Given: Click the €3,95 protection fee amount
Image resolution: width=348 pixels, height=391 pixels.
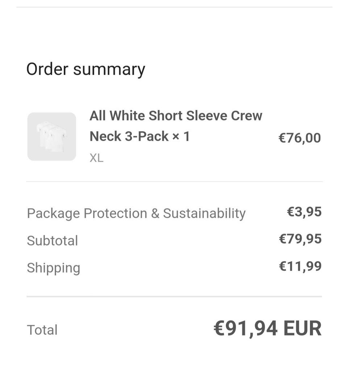Looking at the screenshot, I should click(x=304, y=212).
